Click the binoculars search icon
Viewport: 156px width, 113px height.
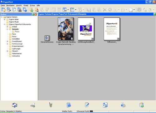pyautogui.click(x=19, y=10)
